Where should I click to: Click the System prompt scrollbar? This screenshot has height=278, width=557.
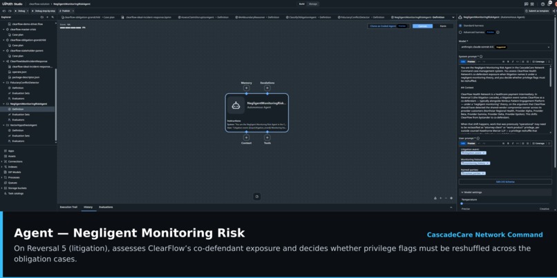click(551, 77)
